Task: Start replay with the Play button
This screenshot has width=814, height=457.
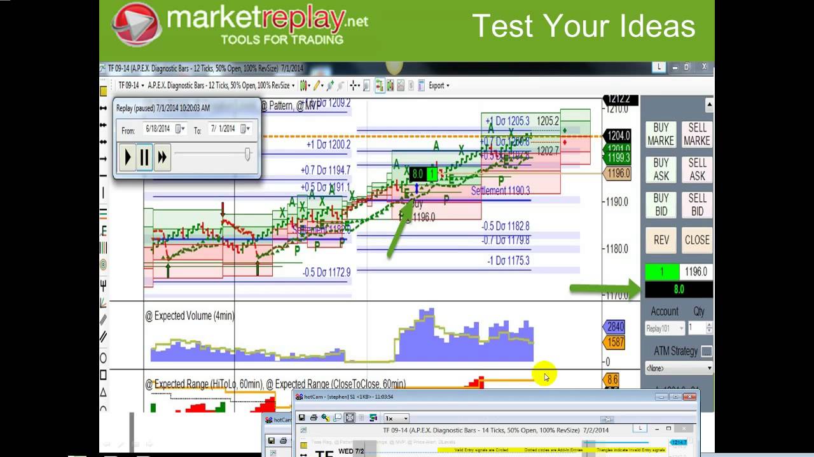Action: pos(127,157)
